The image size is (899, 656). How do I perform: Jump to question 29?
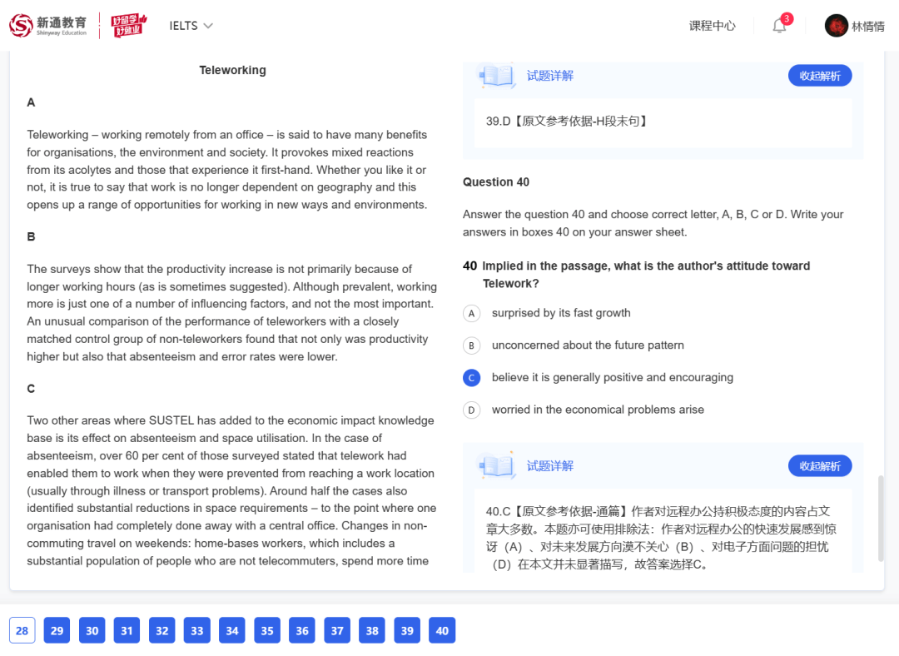(x=57, y=631)
